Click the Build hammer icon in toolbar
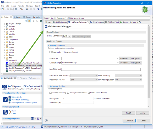Screen dimensions: 153x129 click(x=21, y=9)
